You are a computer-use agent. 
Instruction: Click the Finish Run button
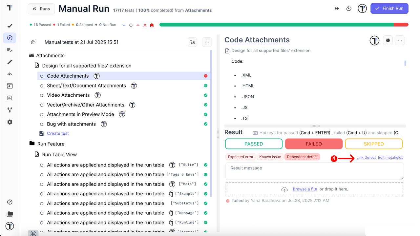pos(389,9)
